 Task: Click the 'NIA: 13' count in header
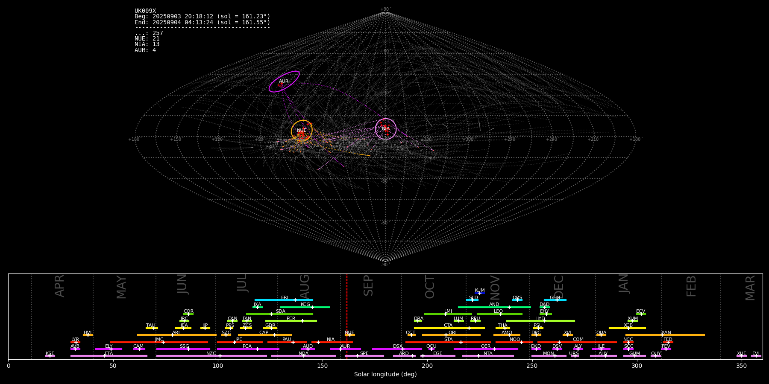coord(147,44)
